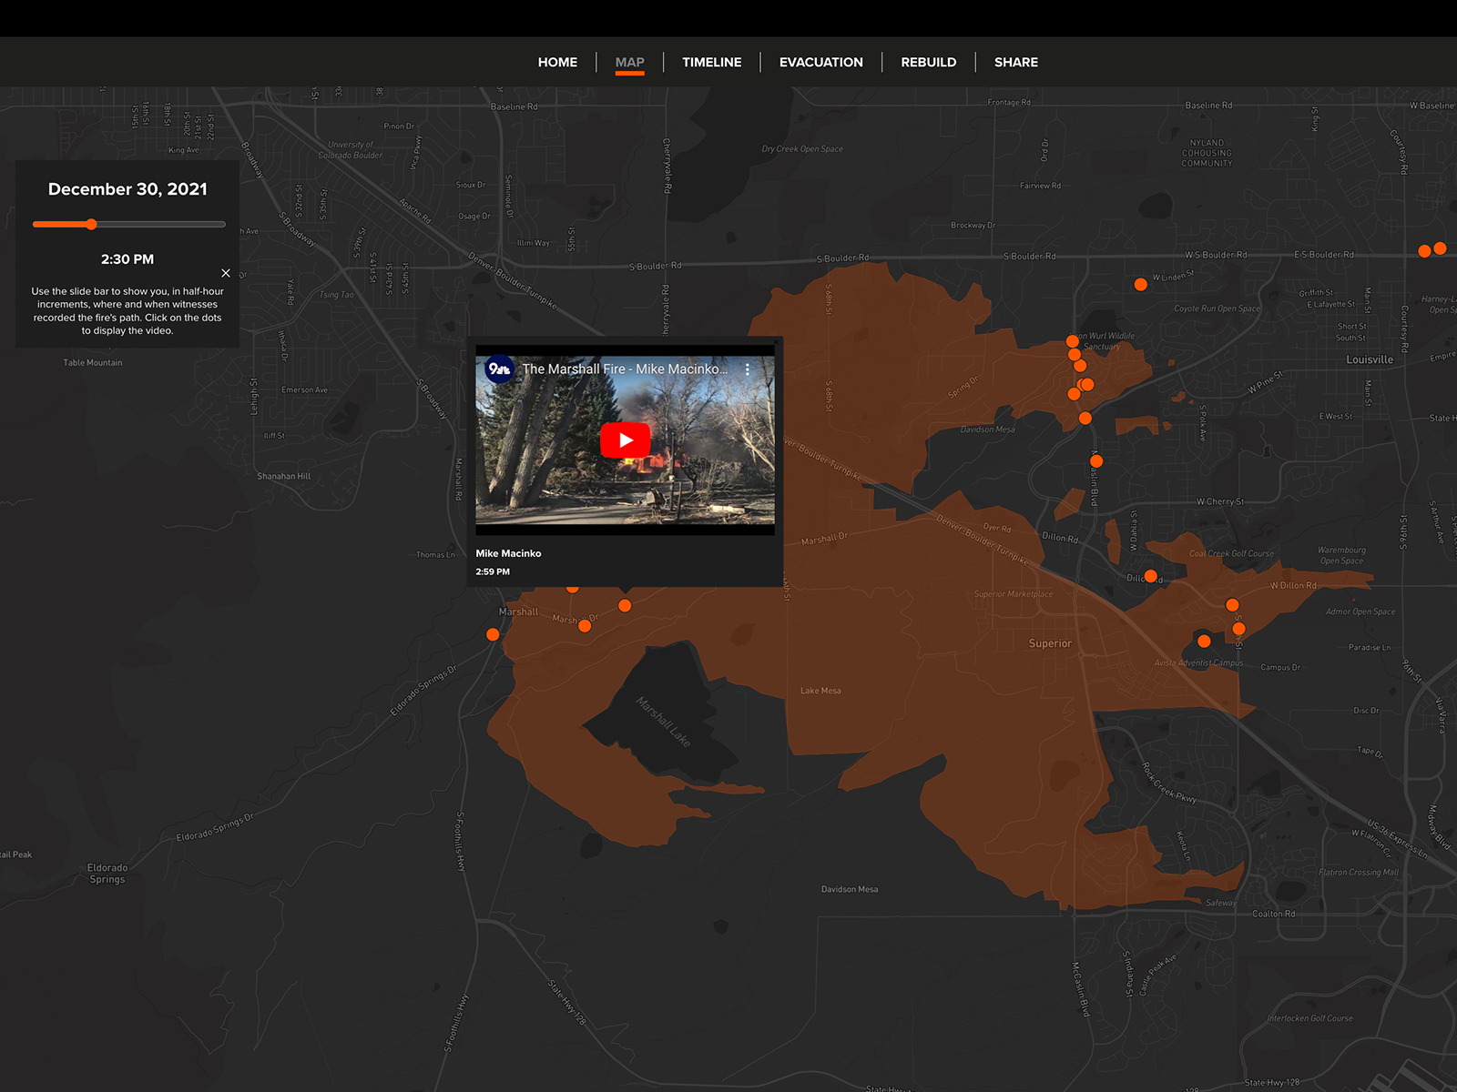Select the MAP navigation item
This screenshot has width=1457, height=1092.
tap(629, 62)
